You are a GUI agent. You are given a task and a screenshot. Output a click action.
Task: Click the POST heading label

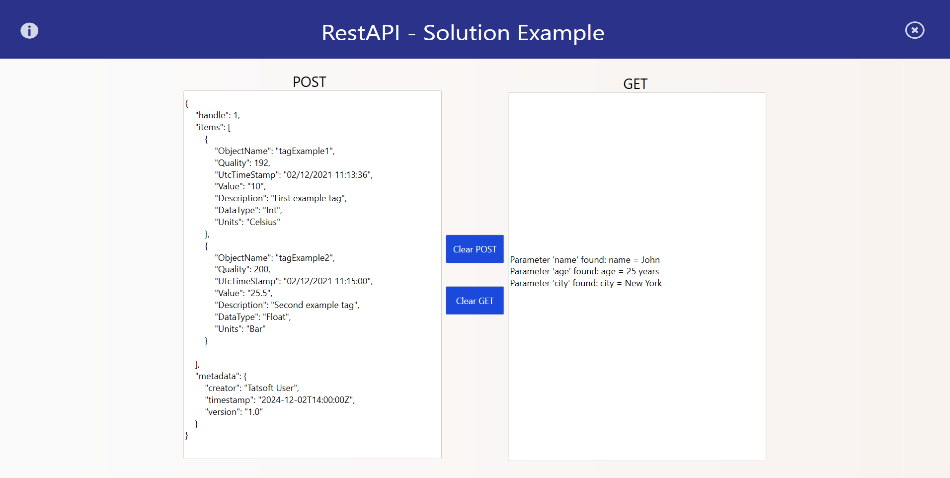click(309, 82)
